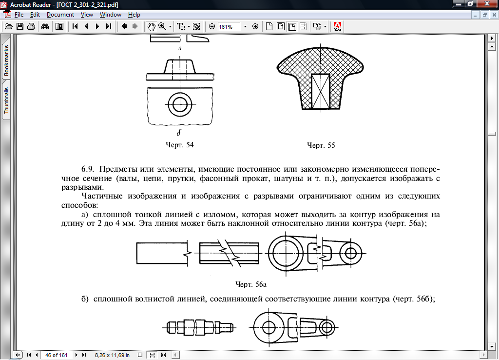Go to last page in top toolbar

tap(109, 26)
